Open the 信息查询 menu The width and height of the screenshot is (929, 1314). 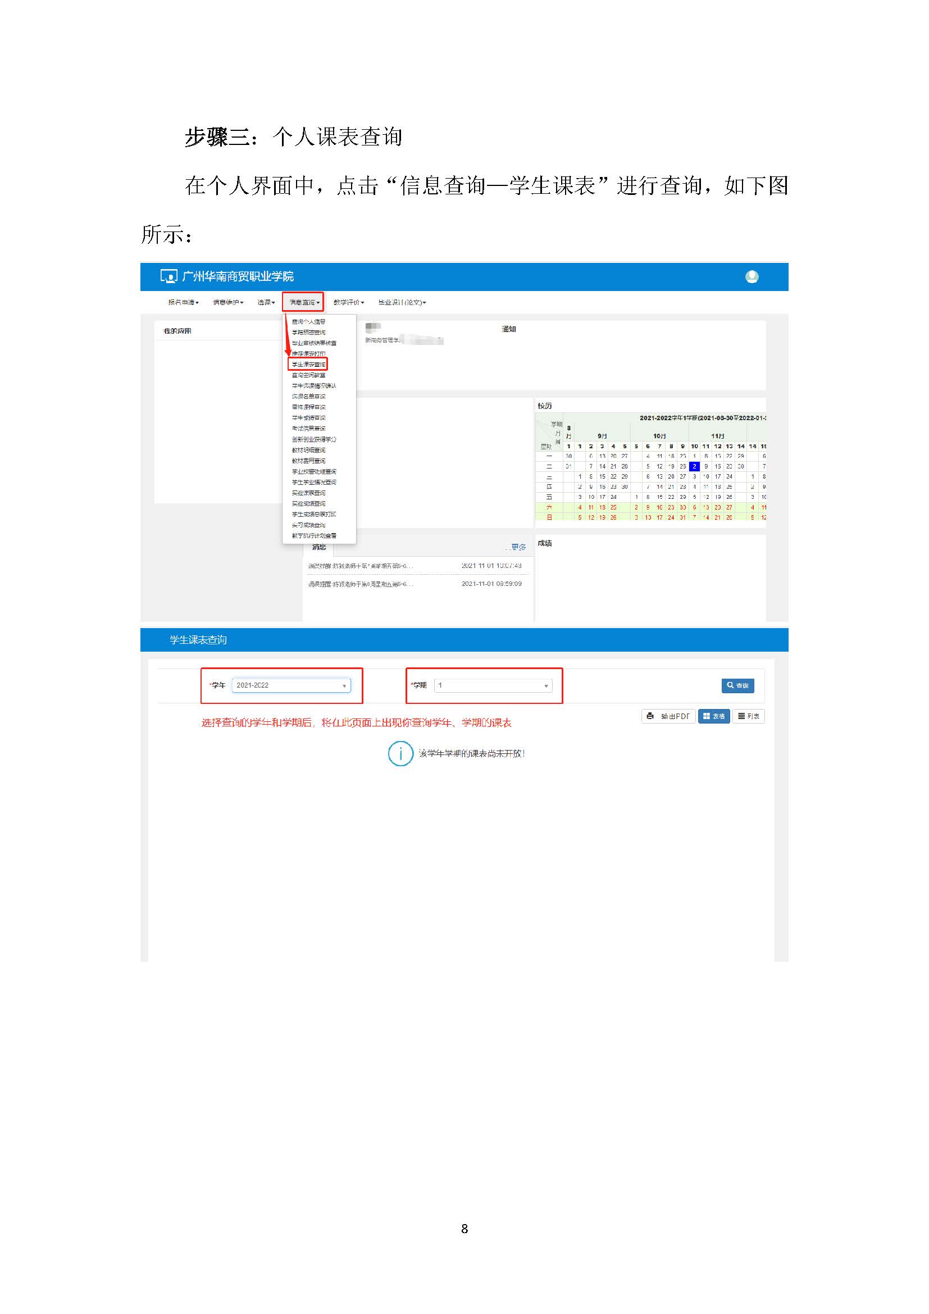304,302
